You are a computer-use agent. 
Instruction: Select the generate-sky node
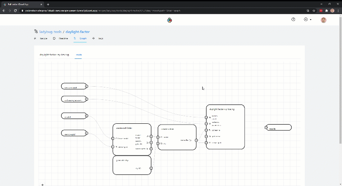click(x=132, y=165)
